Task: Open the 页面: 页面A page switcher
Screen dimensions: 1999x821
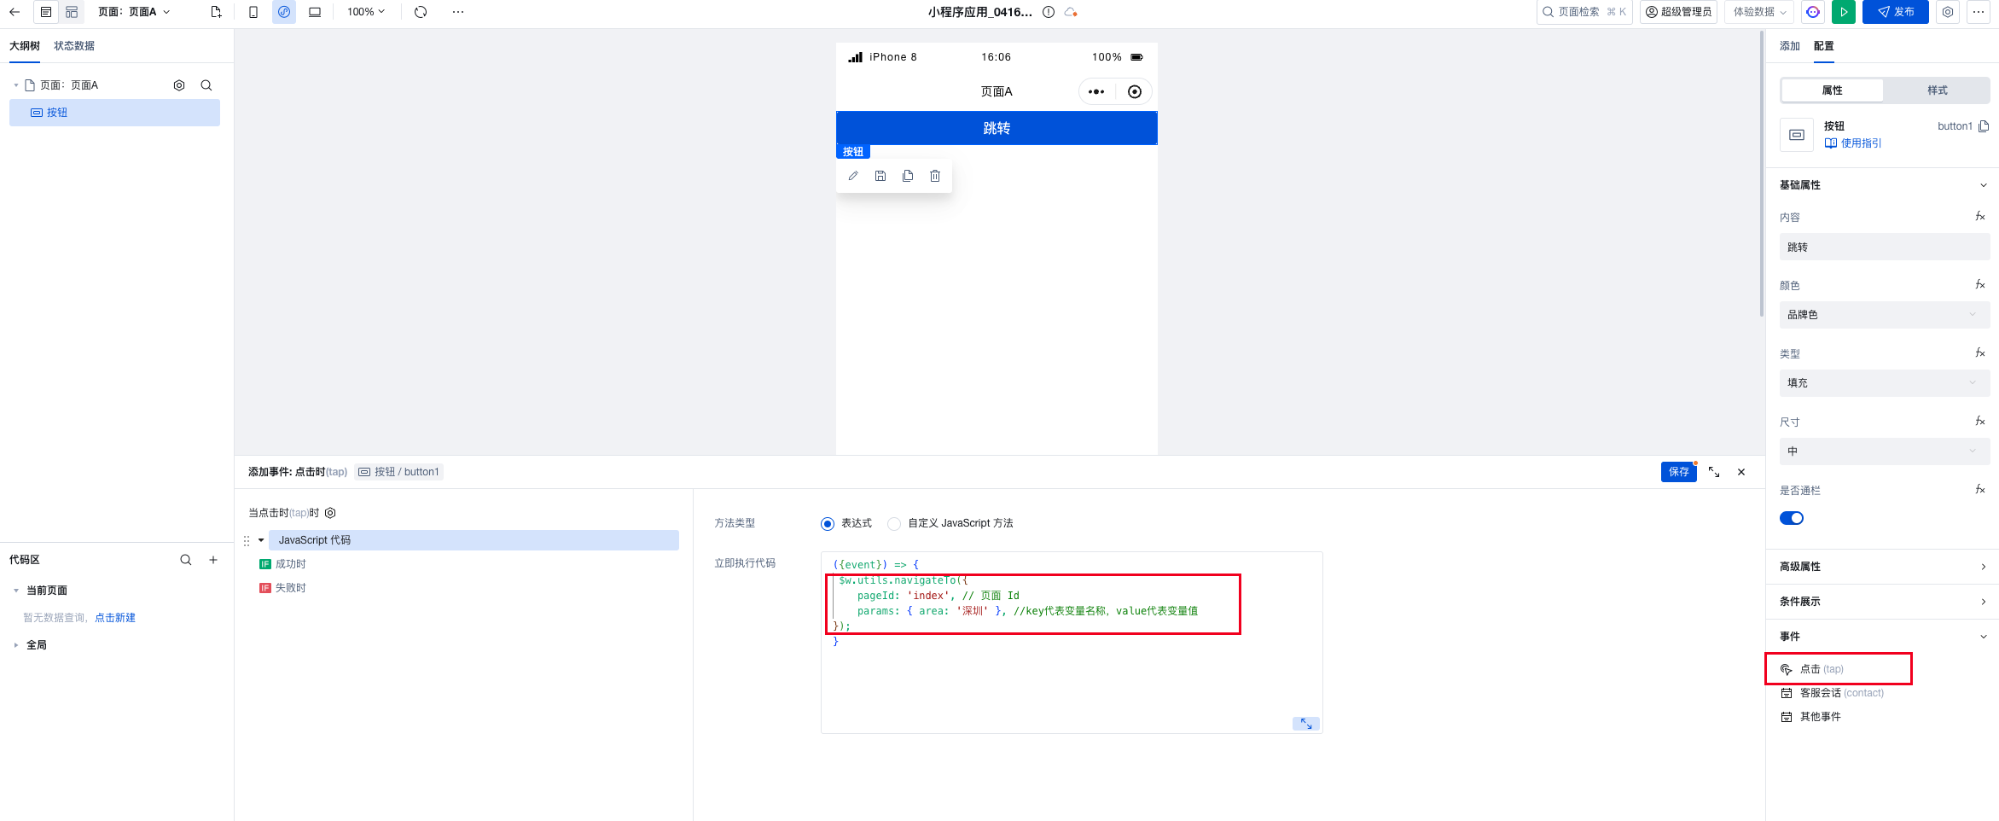Action: pos(134,12)
